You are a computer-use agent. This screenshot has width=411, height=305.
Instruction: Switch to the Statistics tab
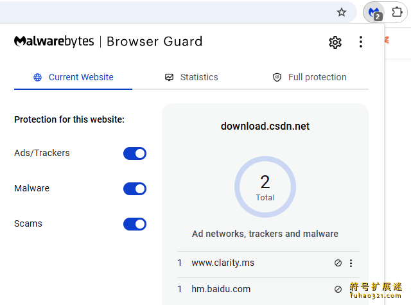[x=191, y=77]
